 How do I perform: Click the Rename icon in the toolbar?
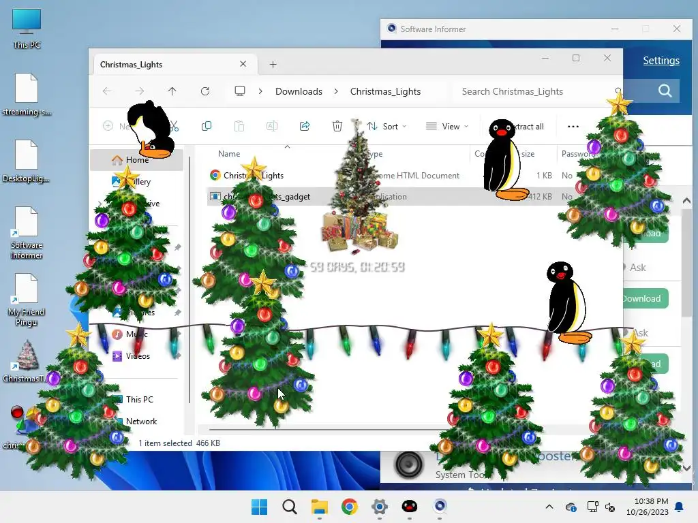click(x=272, y=126)
